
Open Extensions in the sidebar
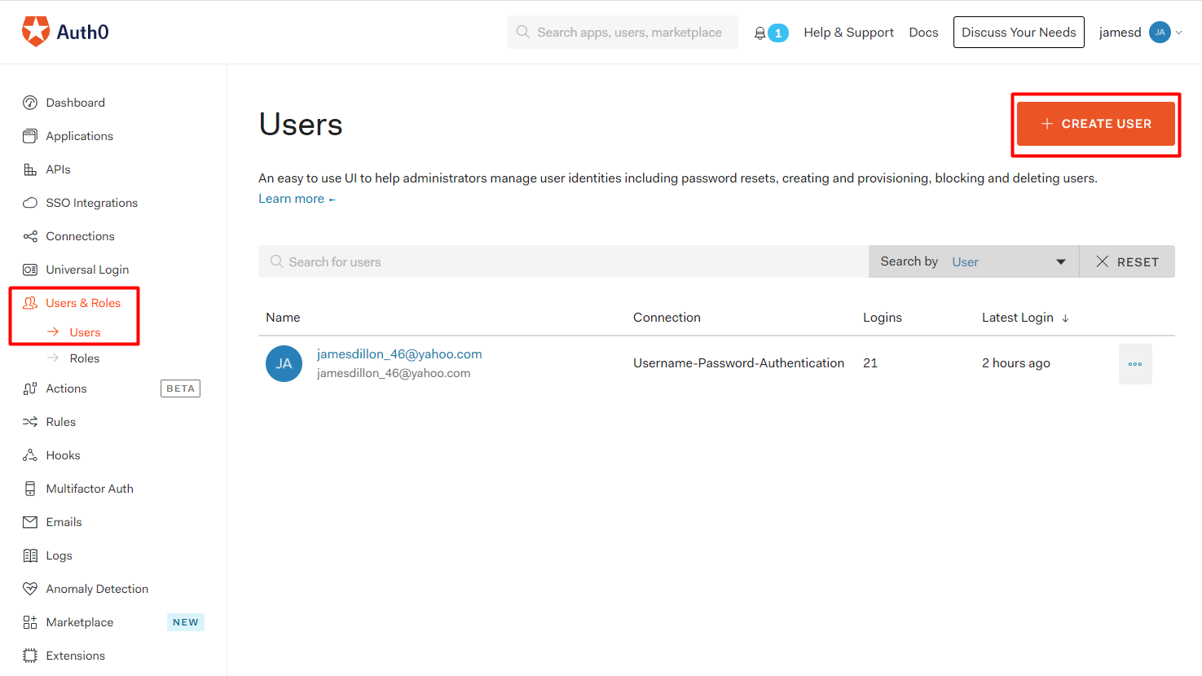point(76,656)
